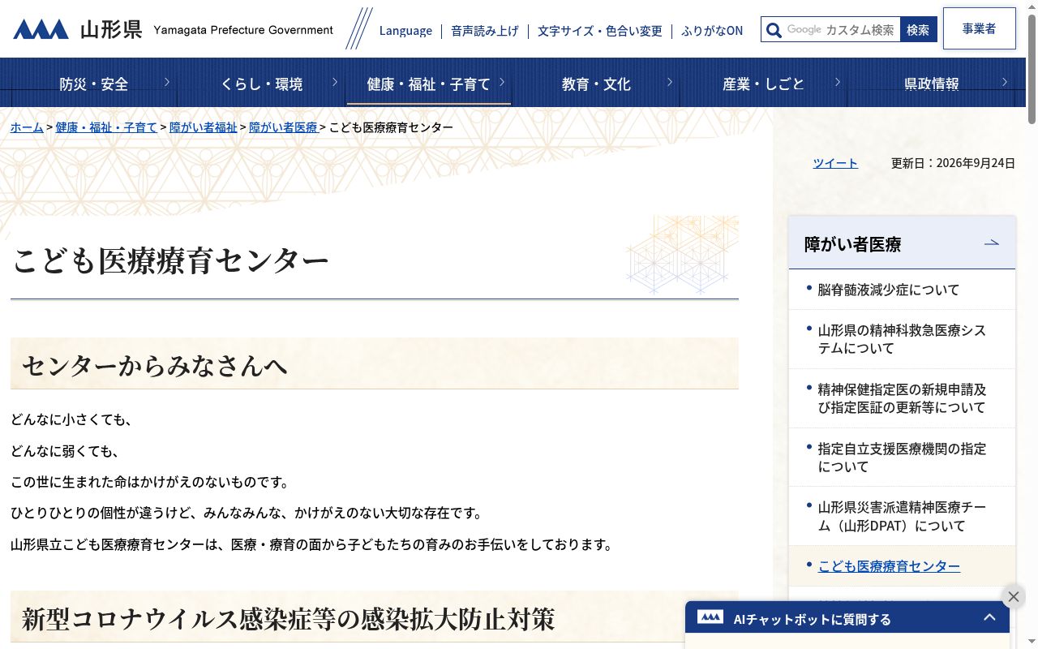Open the Language selection link

405,31
